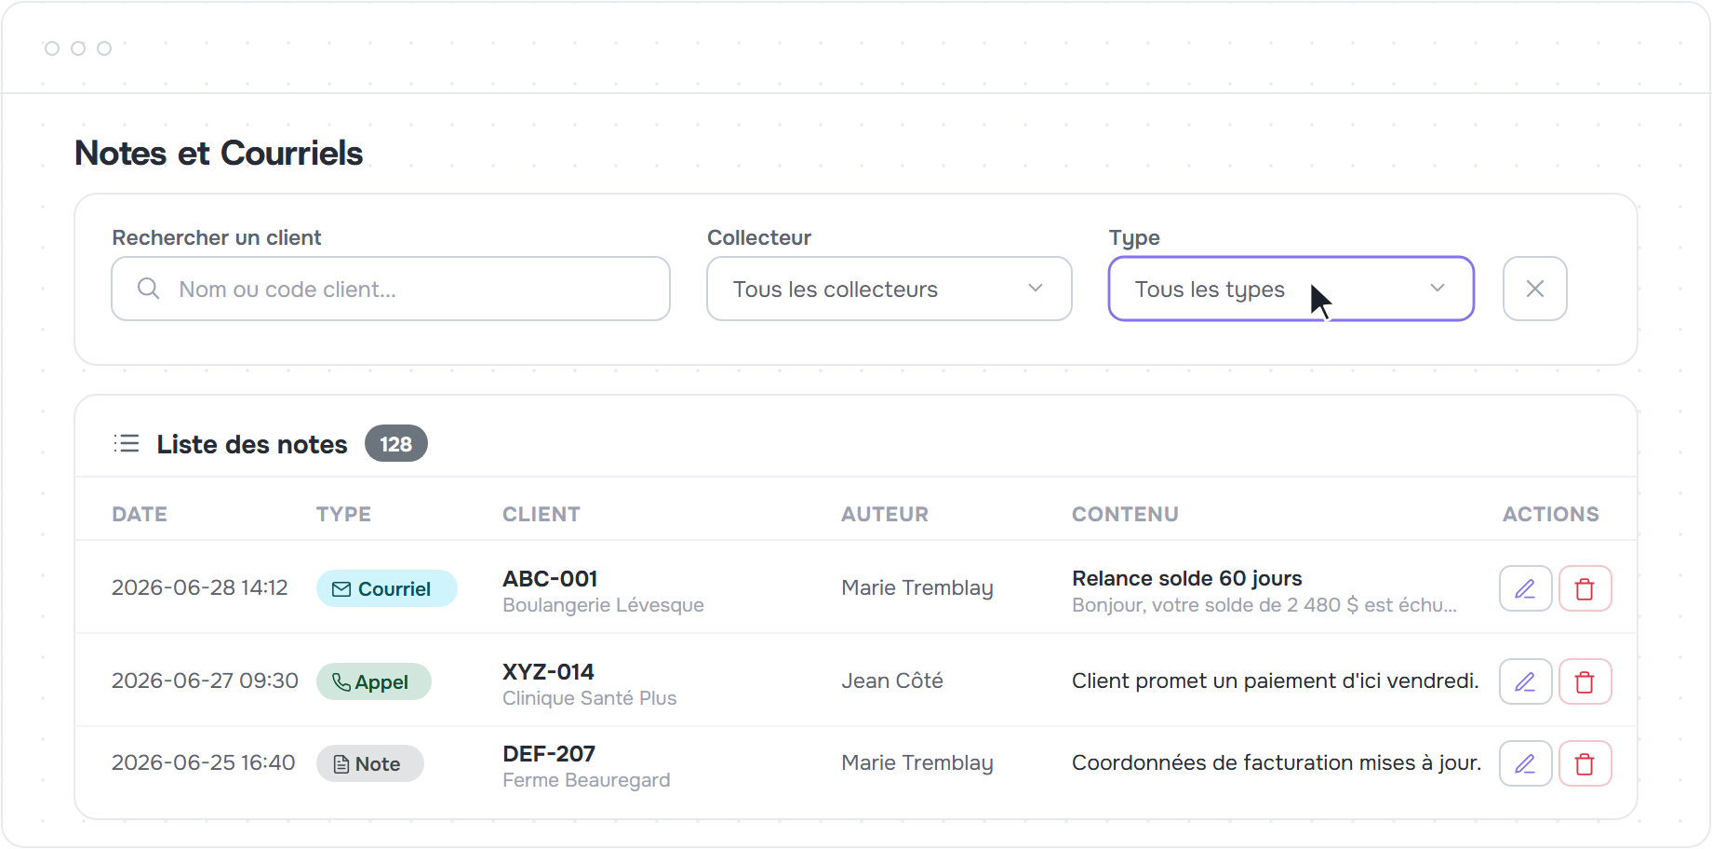This screenshot has width=1712, height=849.
Task: Click the Notes et Courriels page title
Action: click(219, 153)
